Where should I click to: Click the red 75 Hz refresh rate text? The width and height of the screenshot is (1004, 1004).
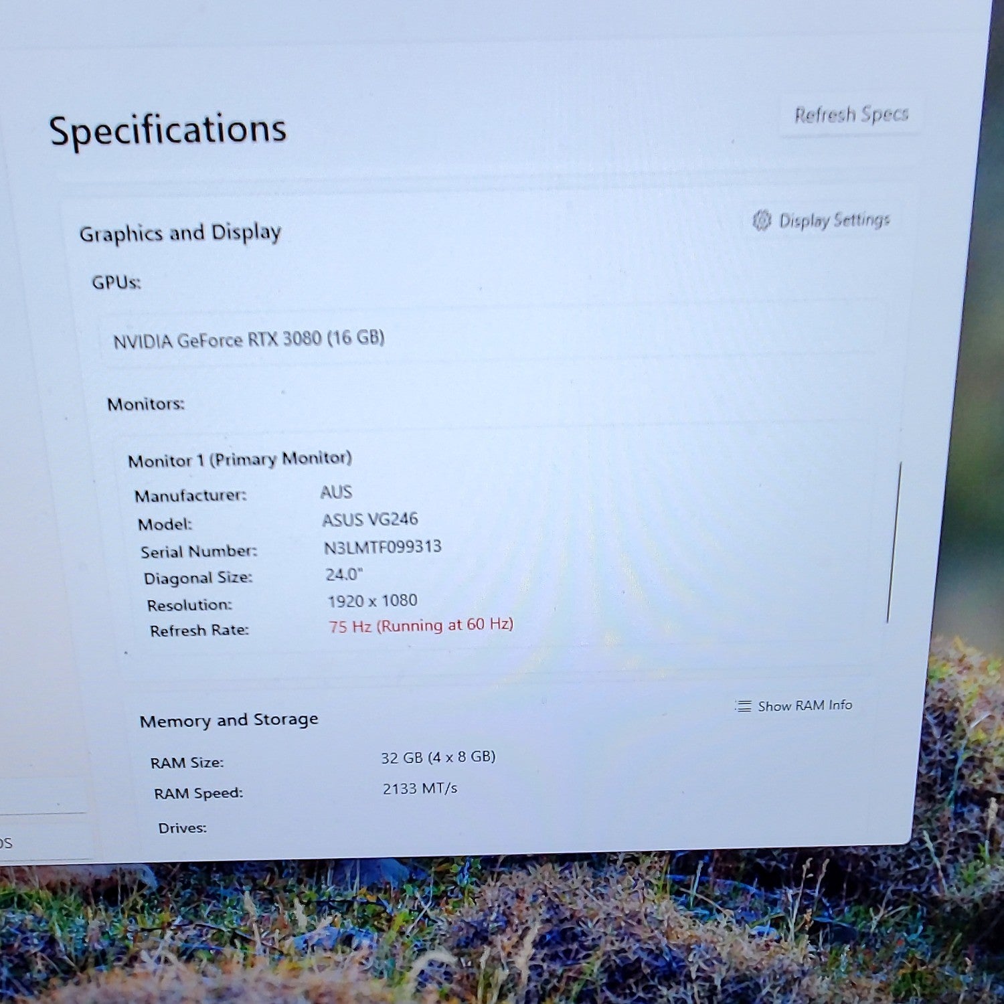[421, 625]
